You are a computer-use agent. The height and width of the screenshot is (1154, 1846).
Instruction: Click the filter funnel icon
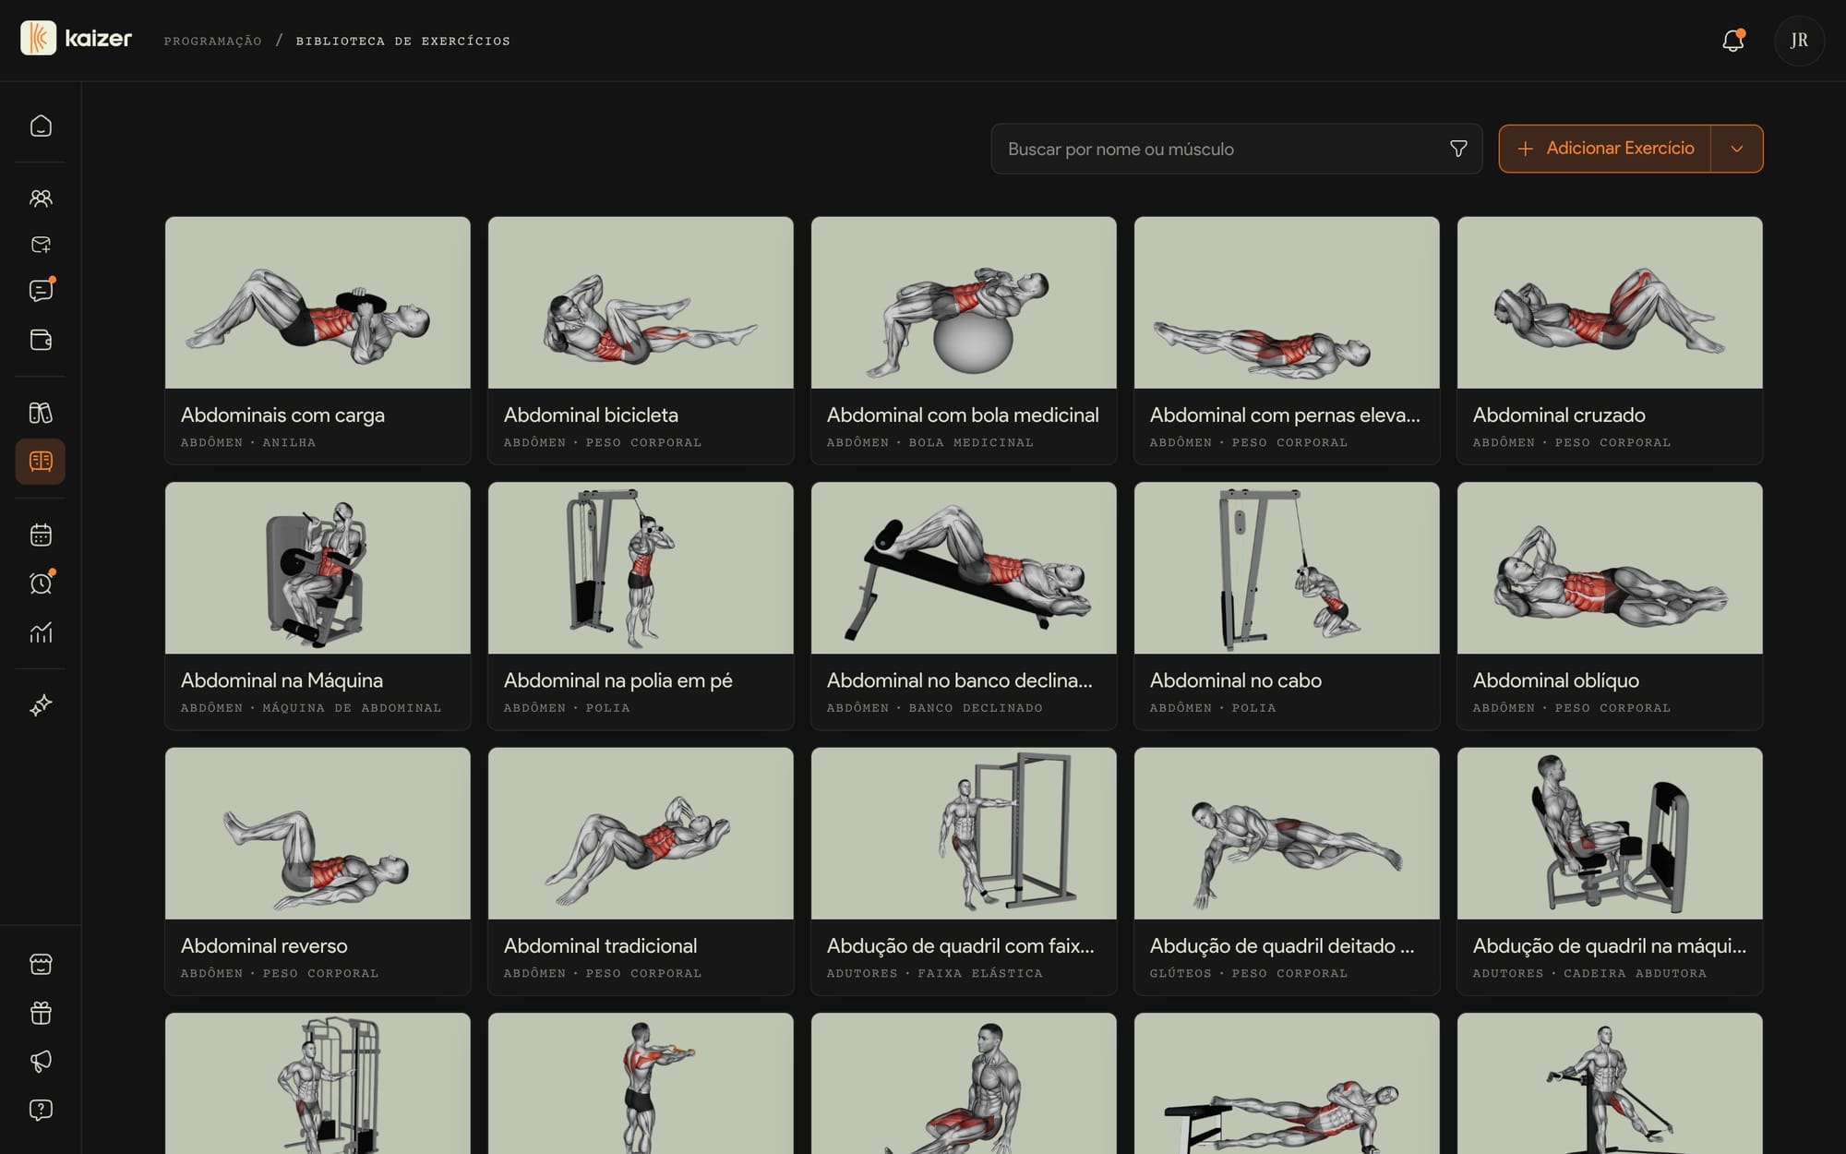click(1458, 149)
